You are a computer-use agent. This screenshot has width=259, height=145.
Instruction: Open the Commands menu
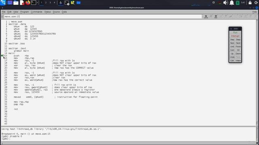(x=36, y=12)
